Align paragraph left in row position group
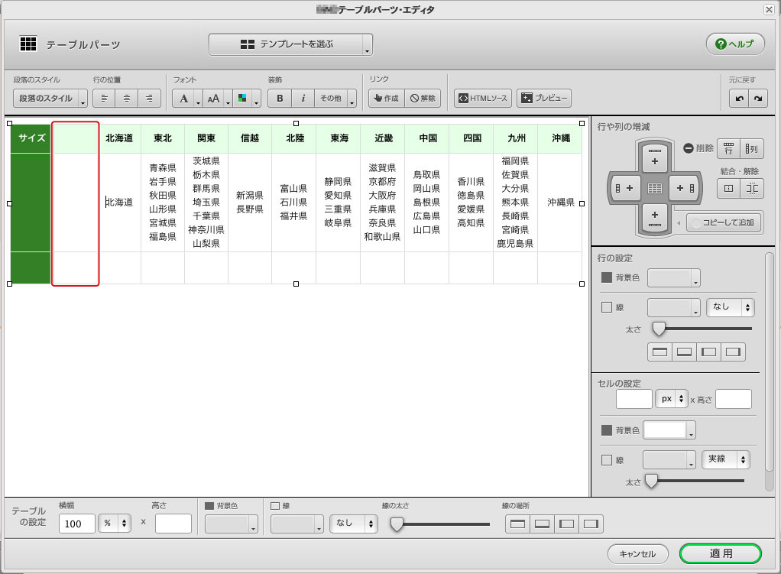Image resolution: width=781 pixels, height=574 pixels. point(104,98)
